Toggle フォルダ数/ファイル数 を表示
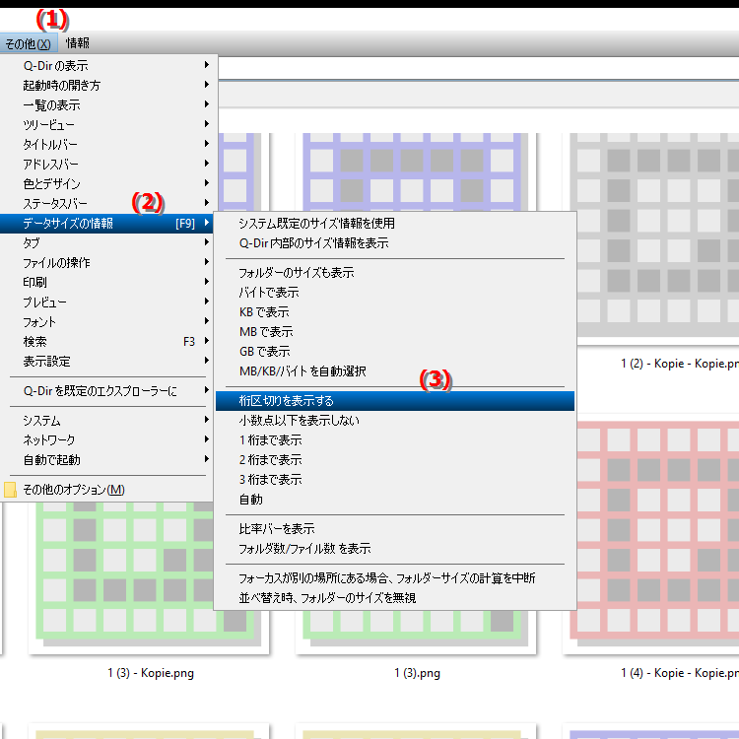This screenshot has width=739, height=739. coord(395,549)
